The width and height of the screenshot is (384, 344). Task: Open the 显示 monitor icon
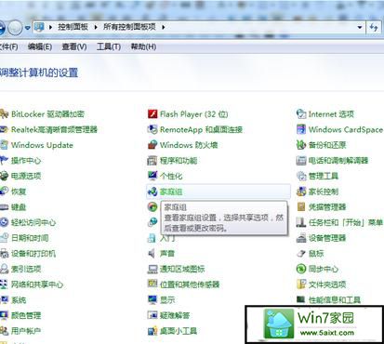click(152, 300)
